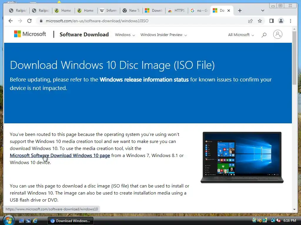Open the Chrome three-dot menu
The width and height of the screenshot is (301, 225).
tap(290, 21)
